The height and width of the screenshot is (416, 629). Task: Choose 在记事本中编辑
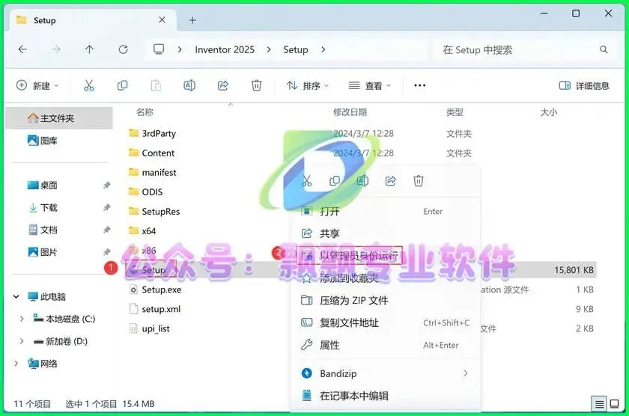[385, 396]
